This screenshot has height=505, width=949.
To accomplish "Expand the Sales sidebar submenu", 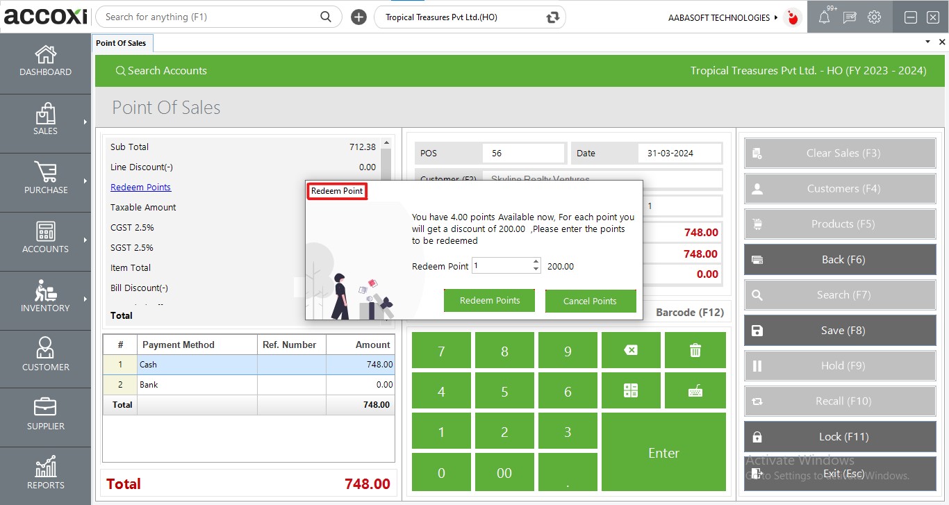I will (x=85, y=122).
